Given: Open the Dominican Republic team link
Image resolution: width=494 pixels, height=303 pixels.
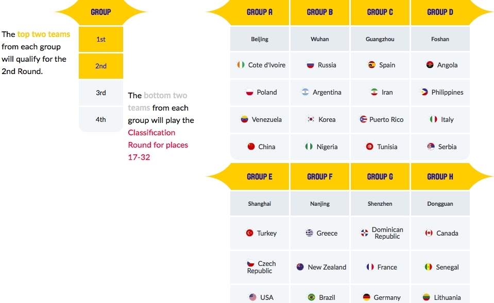Looking at the screenshot, I should point(387,233).
